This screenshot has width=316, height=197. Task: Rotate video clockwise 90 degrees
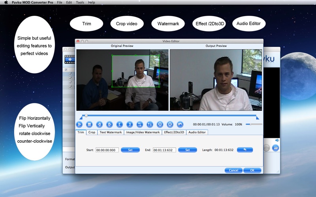[x=170, y=125]
